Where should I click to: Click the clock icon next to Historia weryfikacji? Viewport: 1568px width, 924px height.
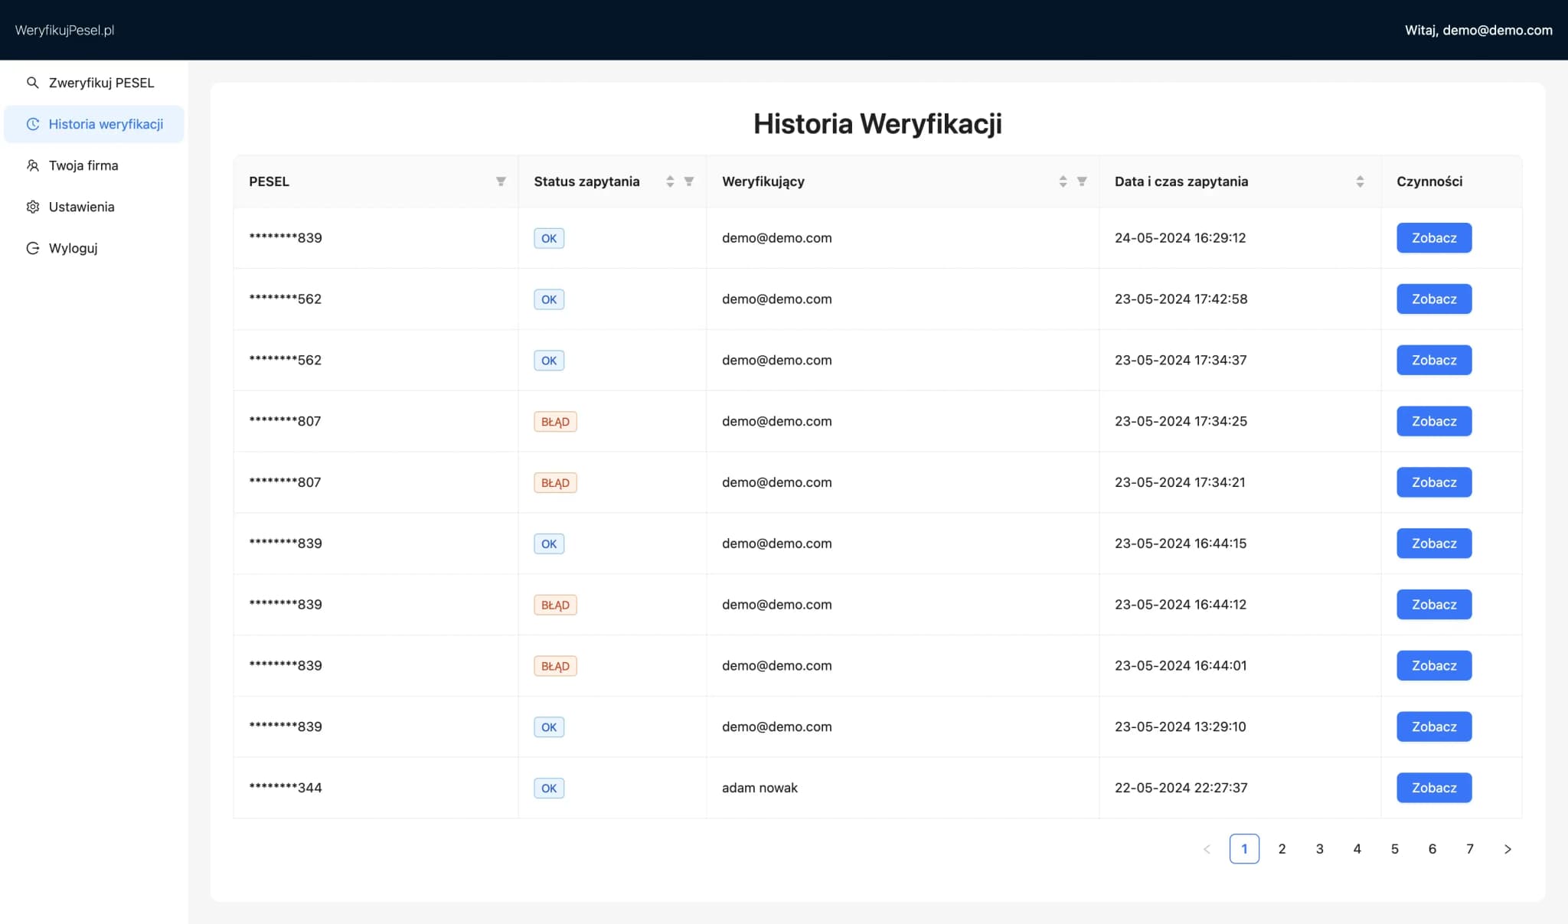click(x=33, y=123)
